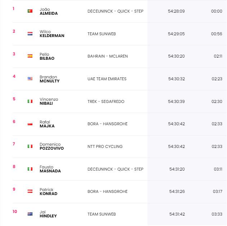This screenshot has width=227, height=226.
Task: Click the rank 10 position number
Action: point(15,212)
